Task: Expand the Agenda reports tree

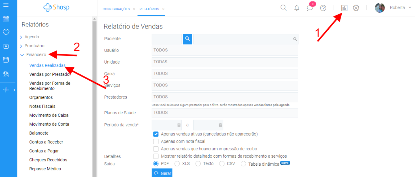Action: pyautogui.click(x=21, y=37)
